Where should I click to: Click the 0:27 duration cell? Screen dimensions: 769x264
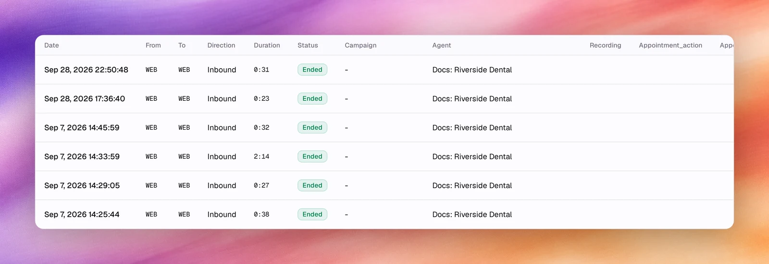tap(261, 185)
